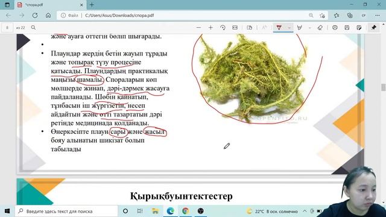Click the address bar file path

(x=119, y=15)
